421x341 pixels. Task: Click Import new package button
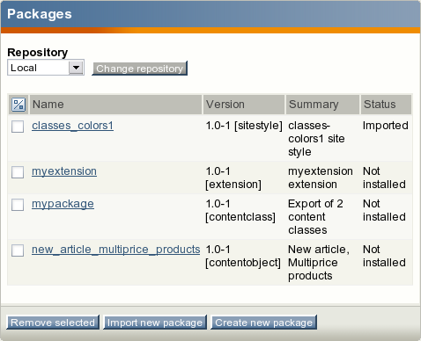(x=155, y=323)
